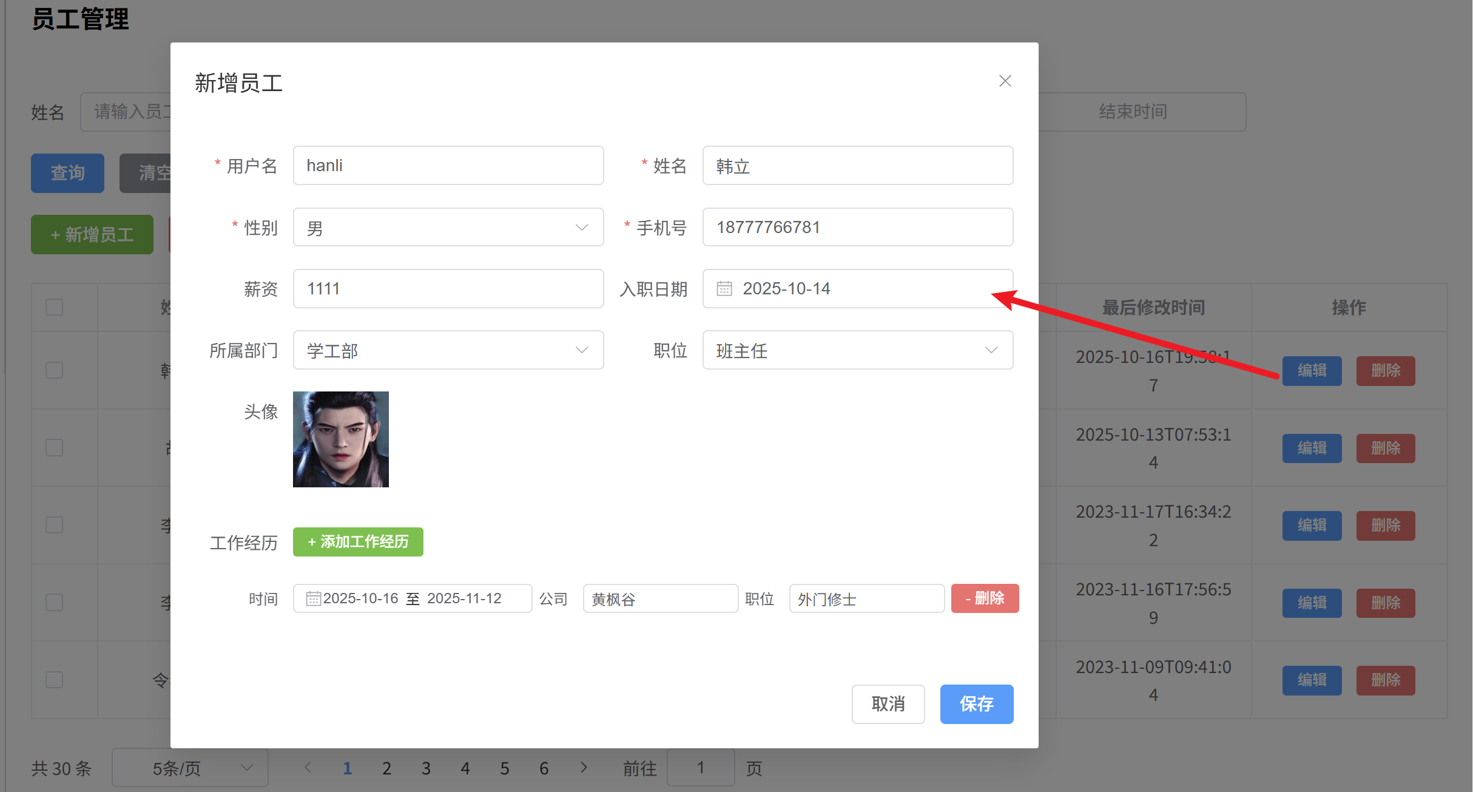
Task: Click the calendar icon in 入职日期 field
Action: pos(724,288)
